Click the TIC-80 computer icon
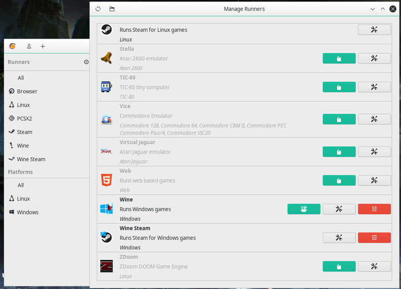Image resolution: width=401 pixels, height=289 pixels. pyautogui.click(x=106, y=87)
